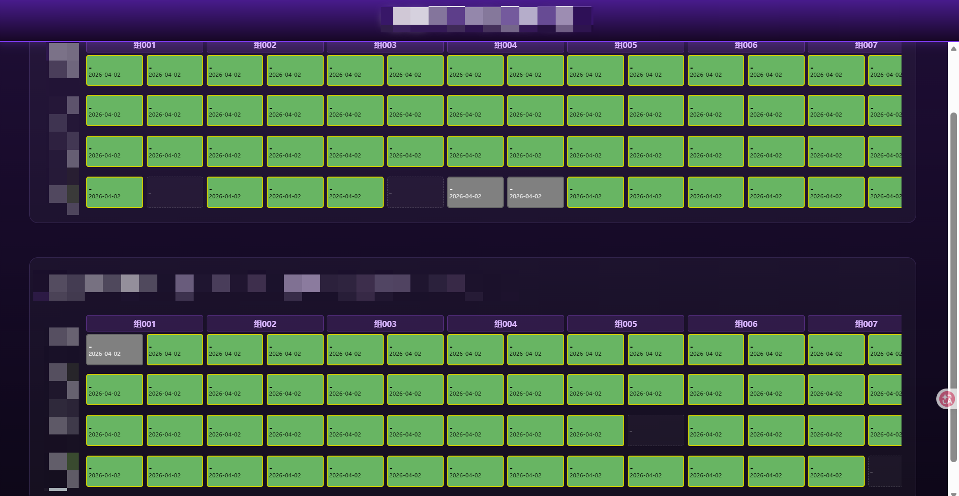
Task: Select 组002 header in the lower grid
Action: tap(265, 323)
